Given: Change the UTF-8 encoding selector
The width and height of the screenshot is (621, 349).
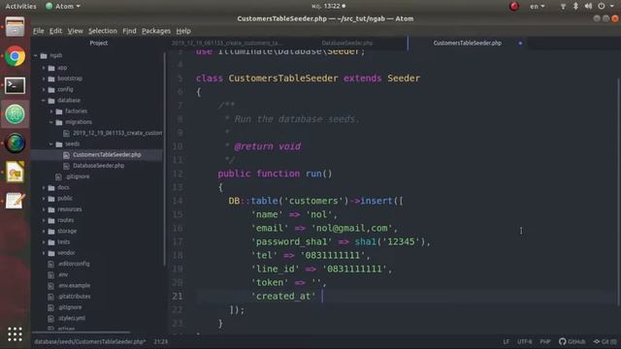Looking at the screenshot, I should click(x=524, y=341).
